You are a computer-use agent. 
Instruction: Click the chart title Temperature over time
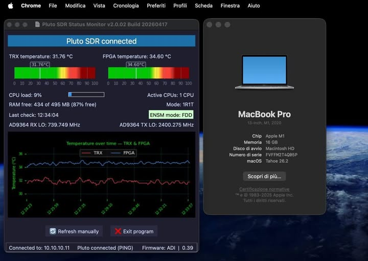coord(108,143)
